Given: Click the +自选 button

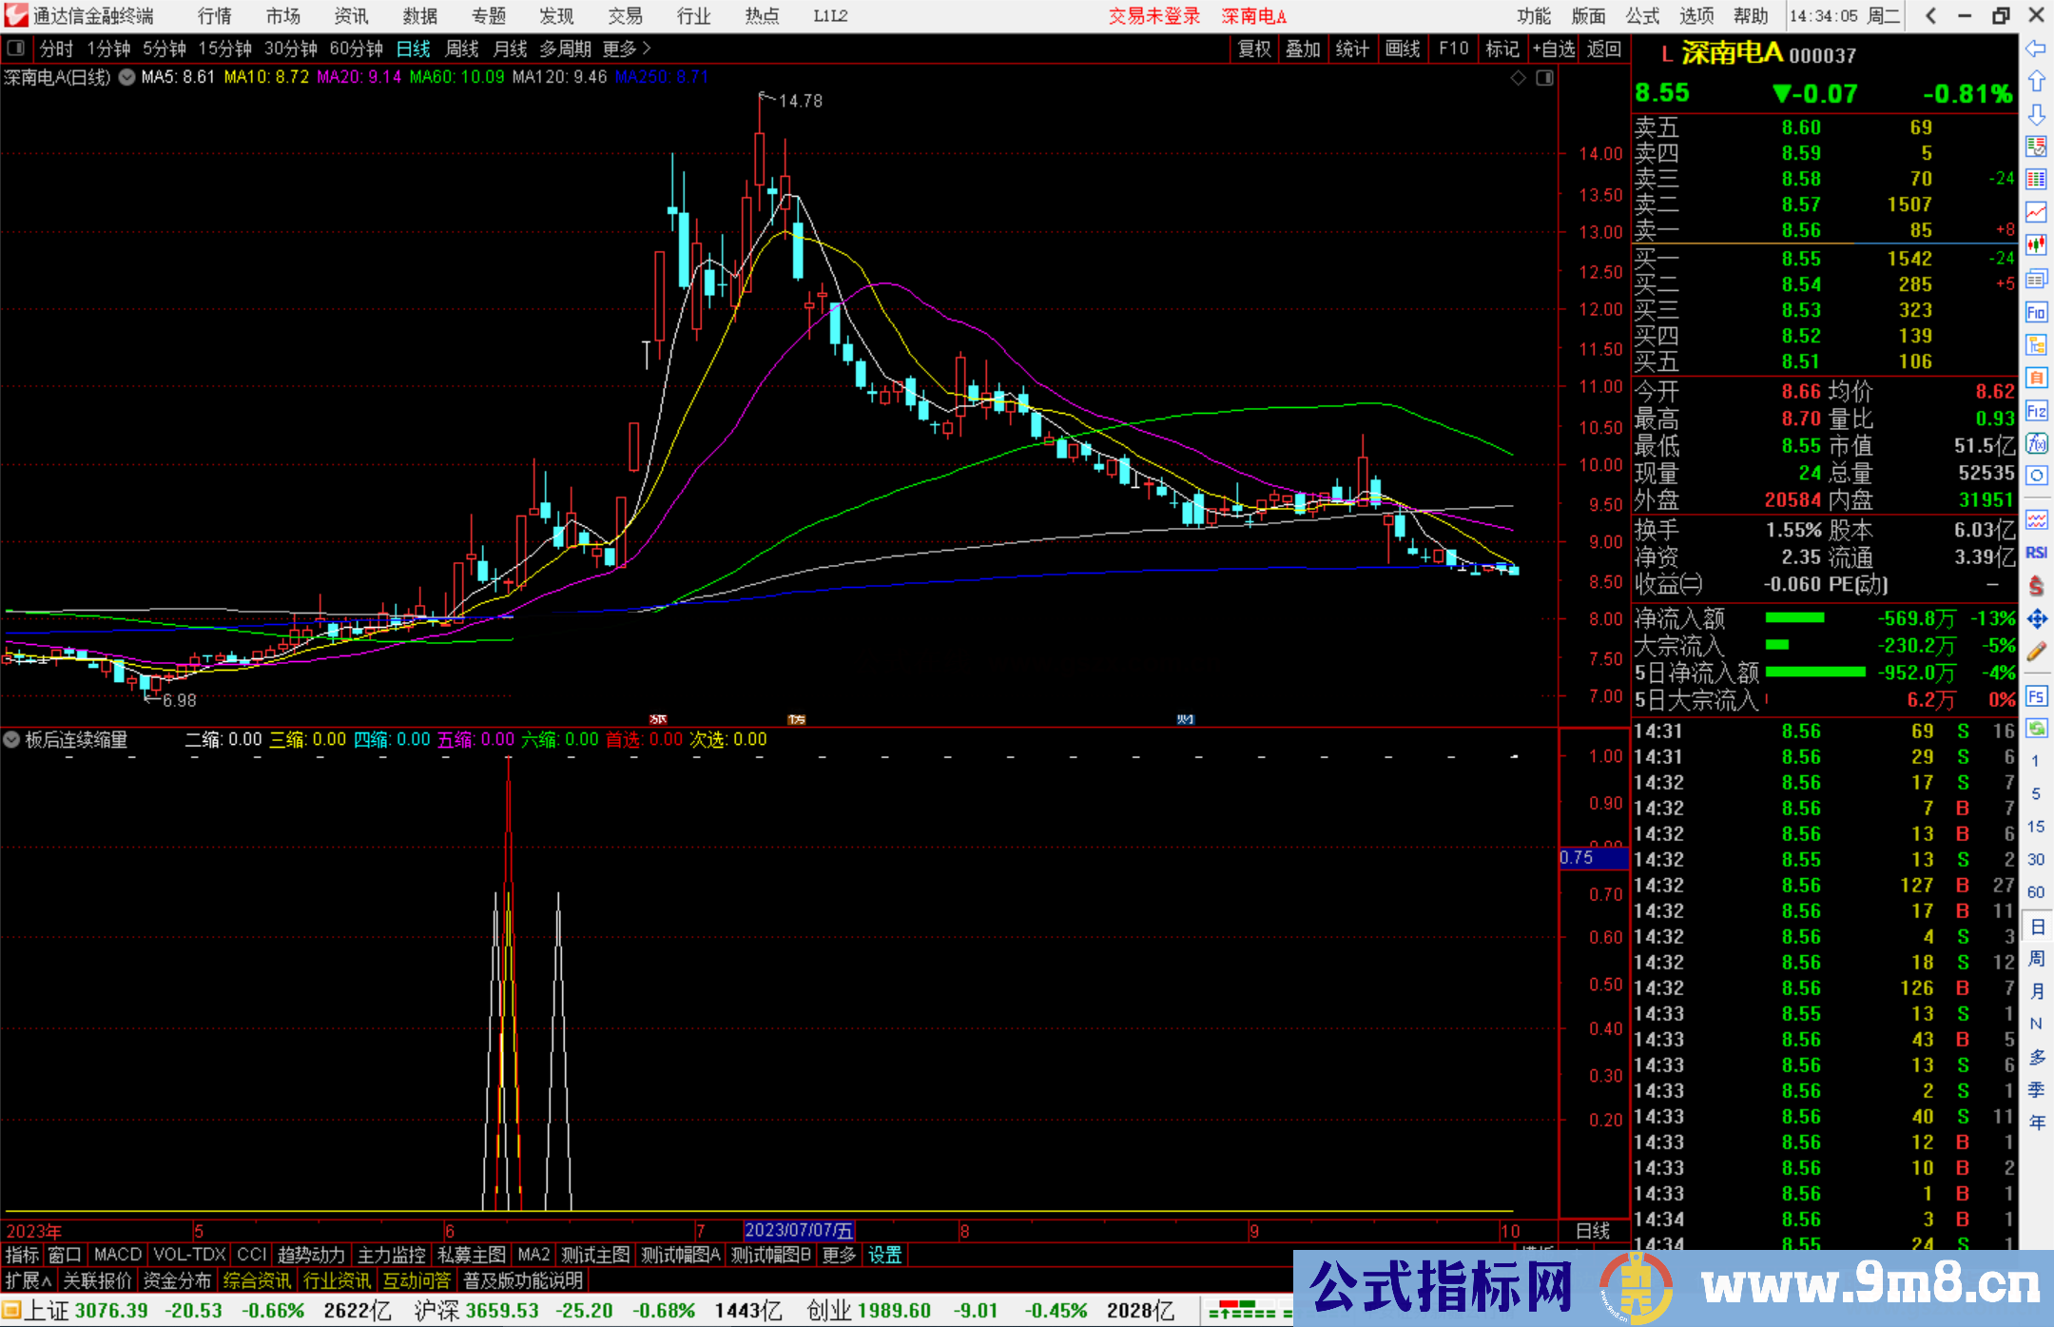Looking at the screenshot, I should click(1554, 49).
